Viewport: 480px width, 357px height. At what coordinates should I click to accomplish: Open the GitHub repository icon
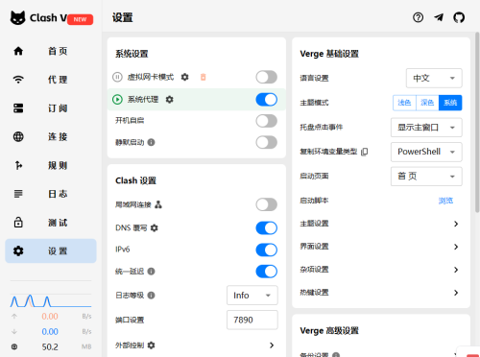pos(459,17)
